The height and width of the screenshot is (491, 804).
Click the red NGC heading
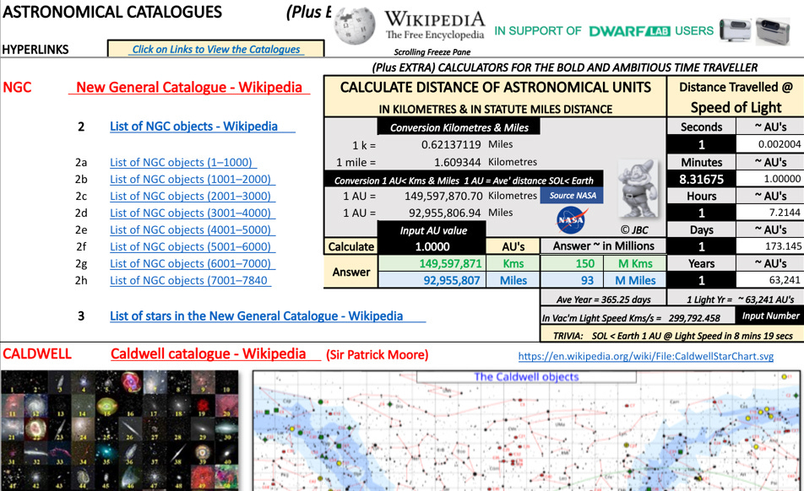click(x=17, y=88)
